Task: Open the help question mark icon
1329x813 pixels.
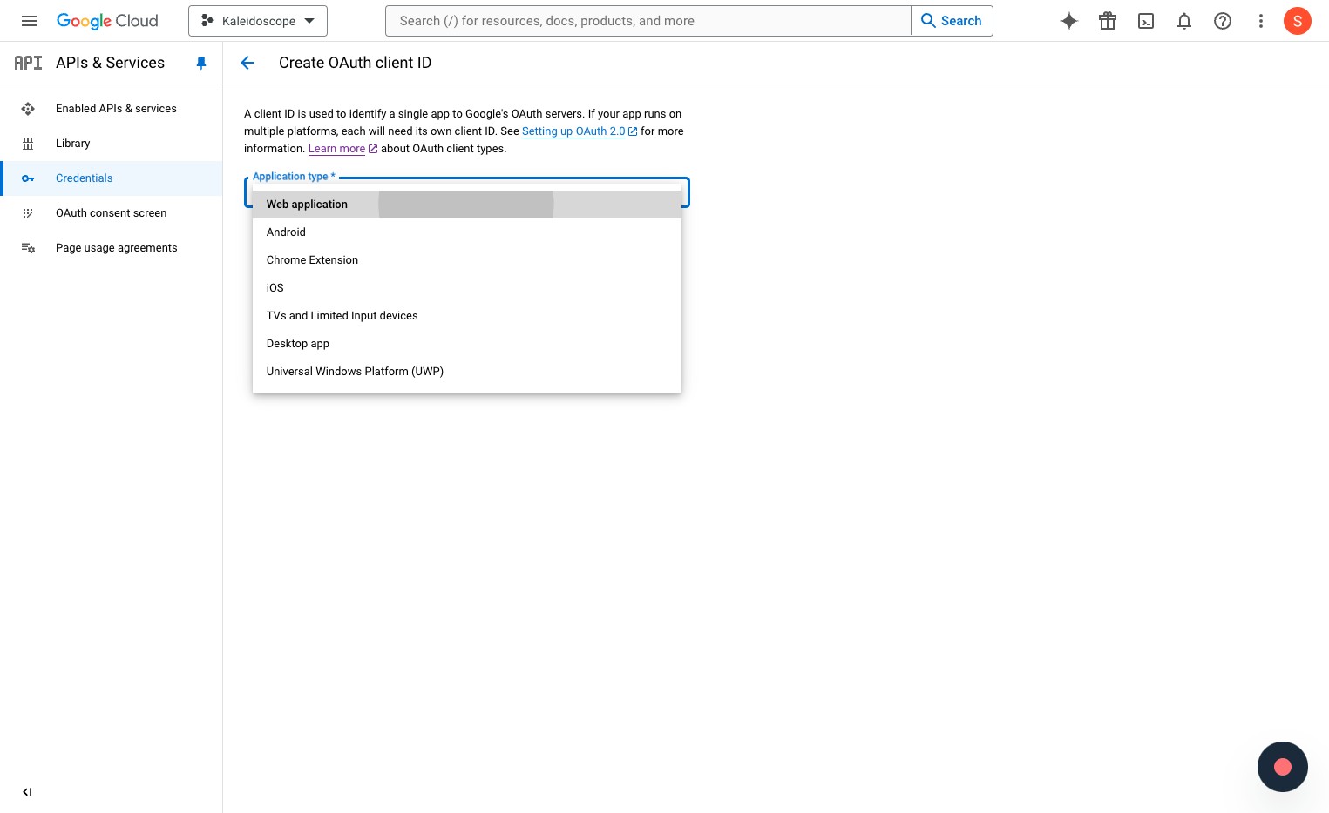Action: [x=1223, y=21]
